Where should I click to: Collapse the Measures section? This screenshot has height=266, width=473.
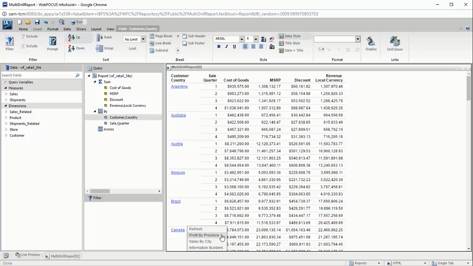point(6,88)
